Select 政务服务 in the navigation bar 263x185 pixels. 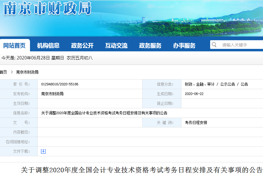[150, 45]
